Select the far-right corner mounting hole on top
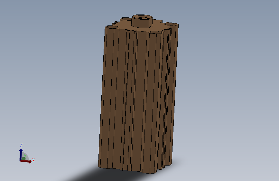The width and height of the screenshot is (279, 181). pyautogui.click(x=171, y=24)
